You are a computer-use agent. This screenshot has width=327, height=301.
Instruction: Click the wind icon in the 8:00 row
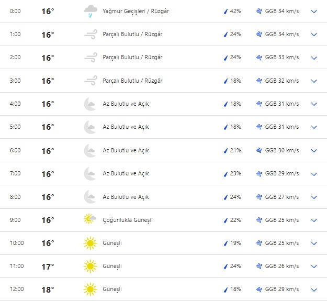click(259, 197)
